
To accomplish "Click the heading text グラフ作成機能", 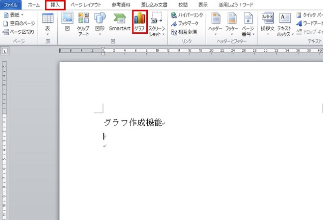I will pos(133,122).
